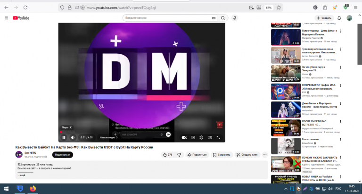Open 'ПОЧЕМУ НУЖНО ЗАКРЫВАТЬ СЧЕТА ВО ВСЕХ БАНКАХ' title

point(320,159)
